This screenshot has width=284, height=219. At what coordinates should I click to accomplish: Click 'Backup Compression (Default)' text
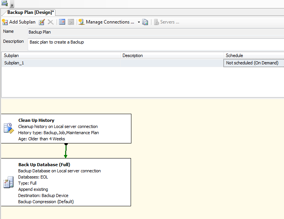(46, 202)
